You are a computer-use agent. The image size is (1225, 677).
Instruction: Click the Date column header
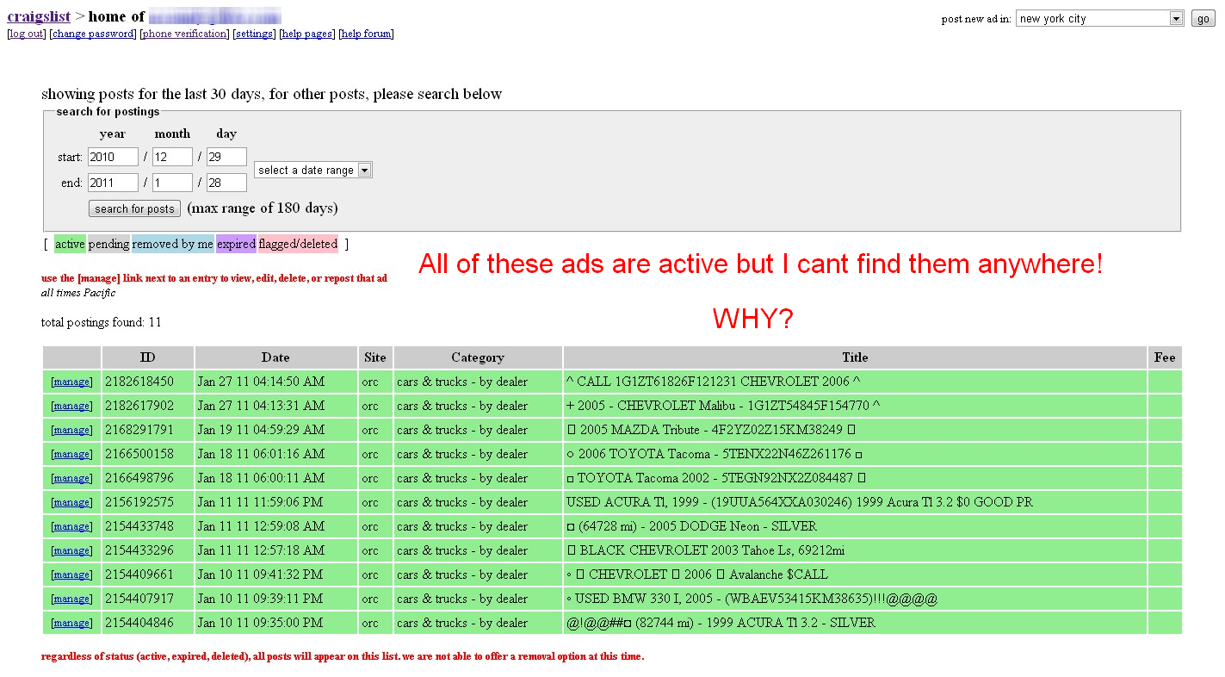pos(276,357)
